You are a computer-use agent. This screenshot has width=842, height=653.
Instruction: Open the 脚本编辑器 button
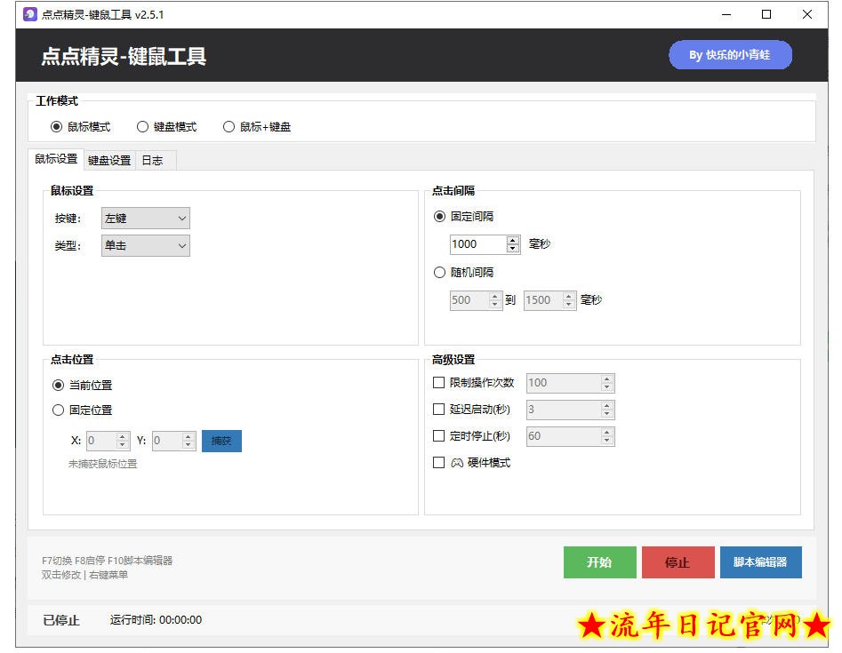(x=760, y=562)
